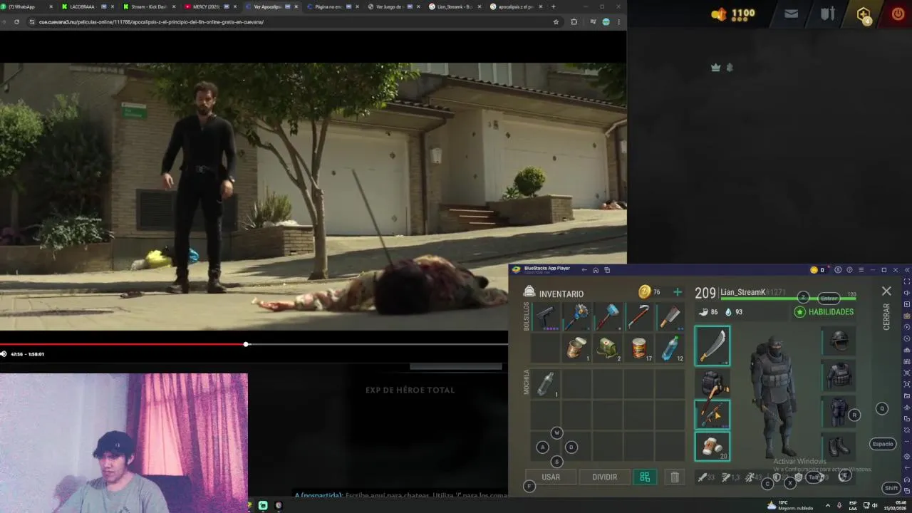This screenshot has height=513, width=912.
Task: Reload the Cuevana page
Action: pyautogui.click(x=16, y=22)
